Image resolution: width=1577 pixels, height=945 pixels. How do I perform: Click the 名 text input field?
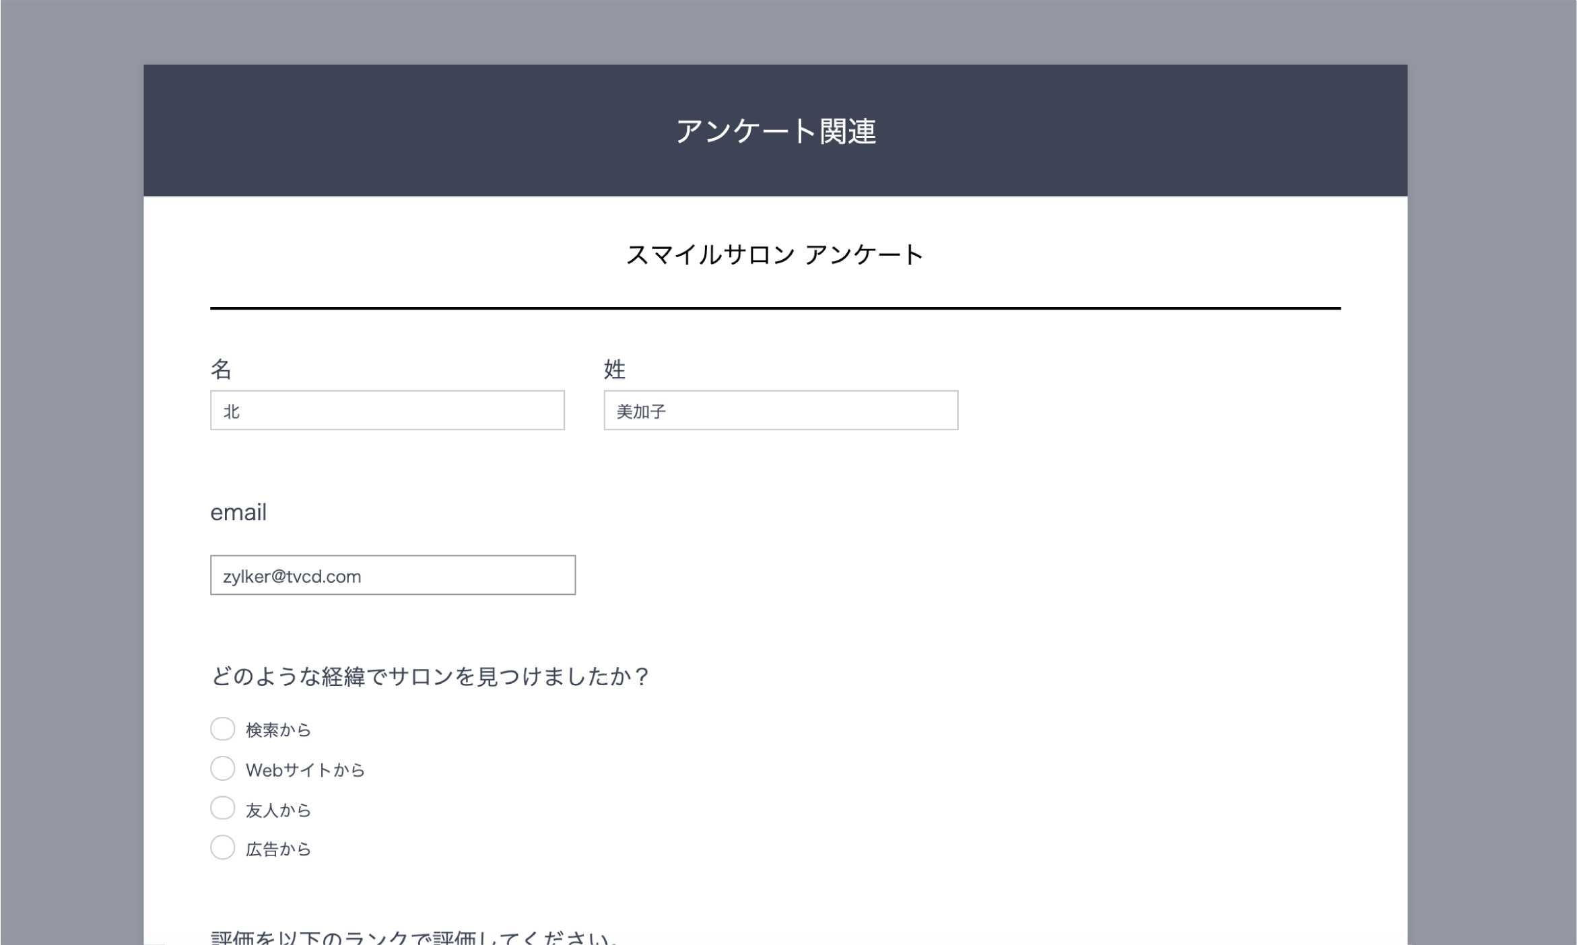(x=387, y=410)
